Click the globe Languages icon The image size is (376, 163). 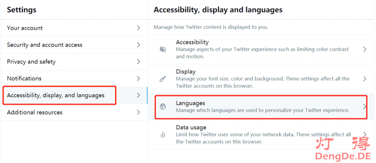click(163, 107)
